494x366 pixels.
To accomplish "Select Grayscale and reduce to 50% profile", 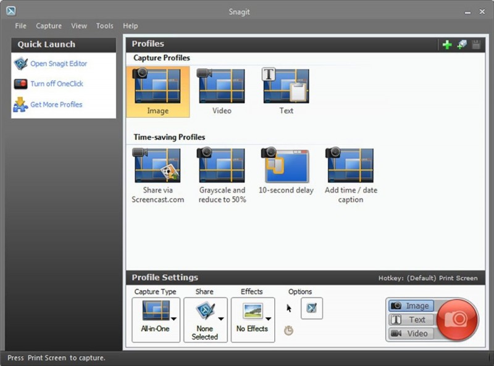I will [x=222, y=176].
